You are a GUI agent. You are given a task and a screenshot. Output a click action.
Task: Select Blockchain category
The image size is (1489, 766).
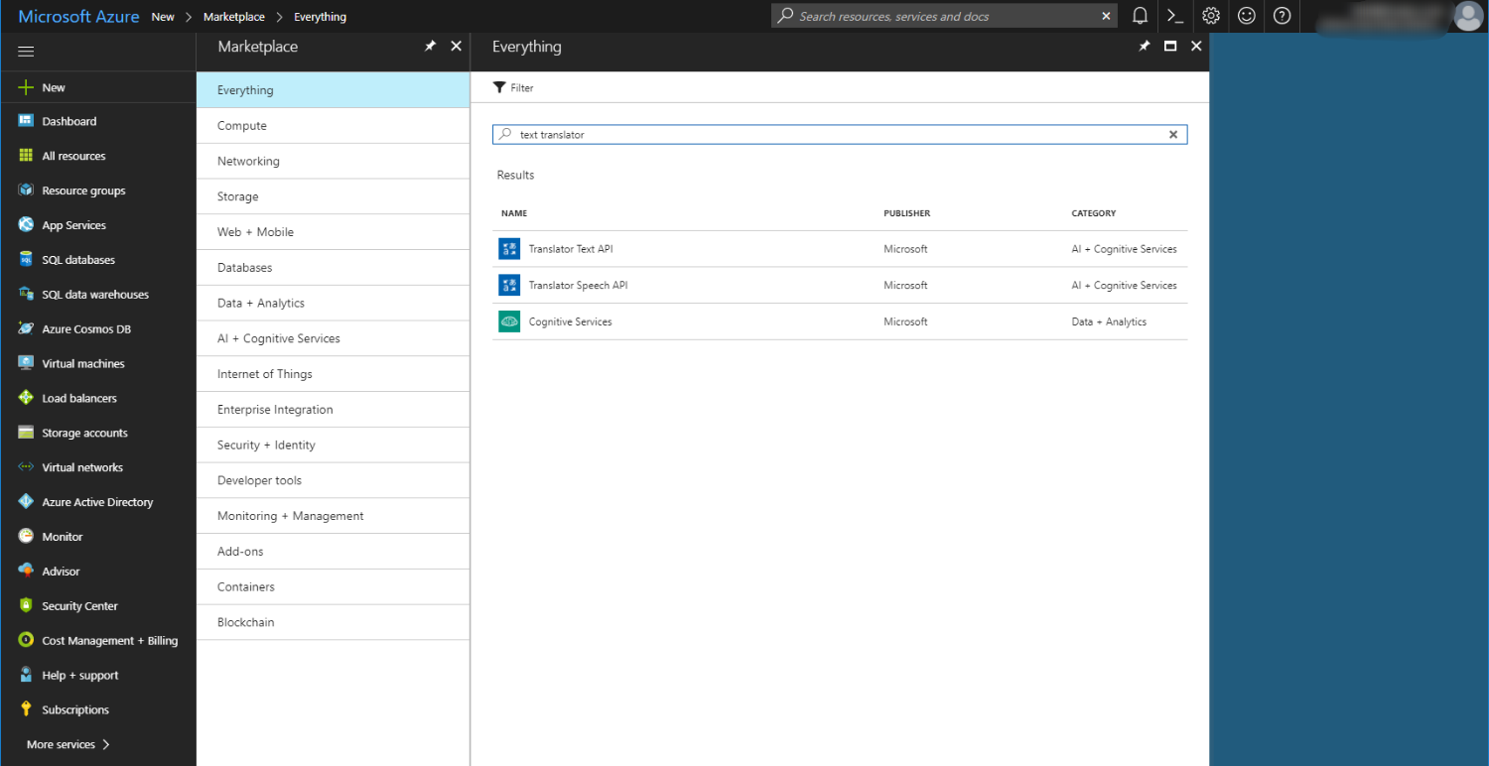pos(333,622)
